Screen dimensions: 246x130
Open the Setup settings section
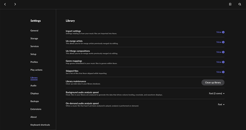pos(33,54)
